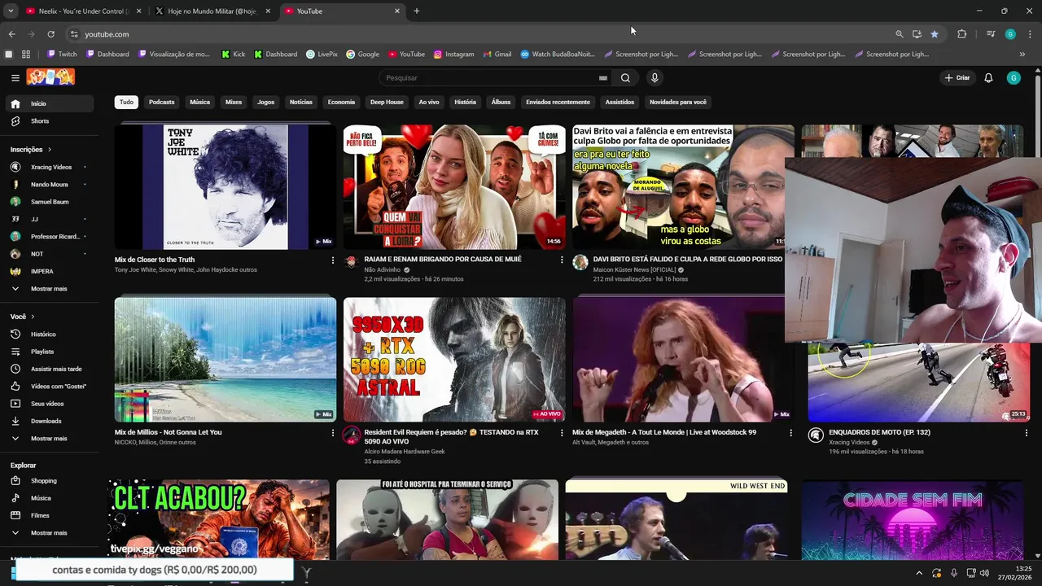This screenshot has height=586, width=1042.
Task: Open Shorts from the sidebar
Action: click(51, 121)
